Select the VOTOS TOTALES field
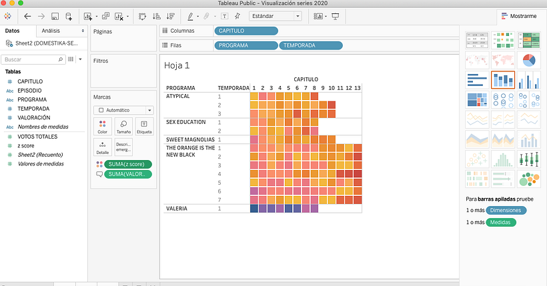547x286 pixels. (37, 137)
